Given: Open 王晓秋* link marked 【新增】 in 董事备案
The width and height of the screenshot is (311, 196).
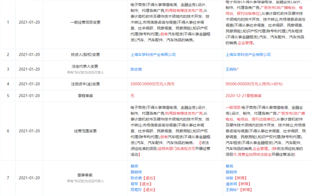Looking at the screenshot, I should click(232, 190).
